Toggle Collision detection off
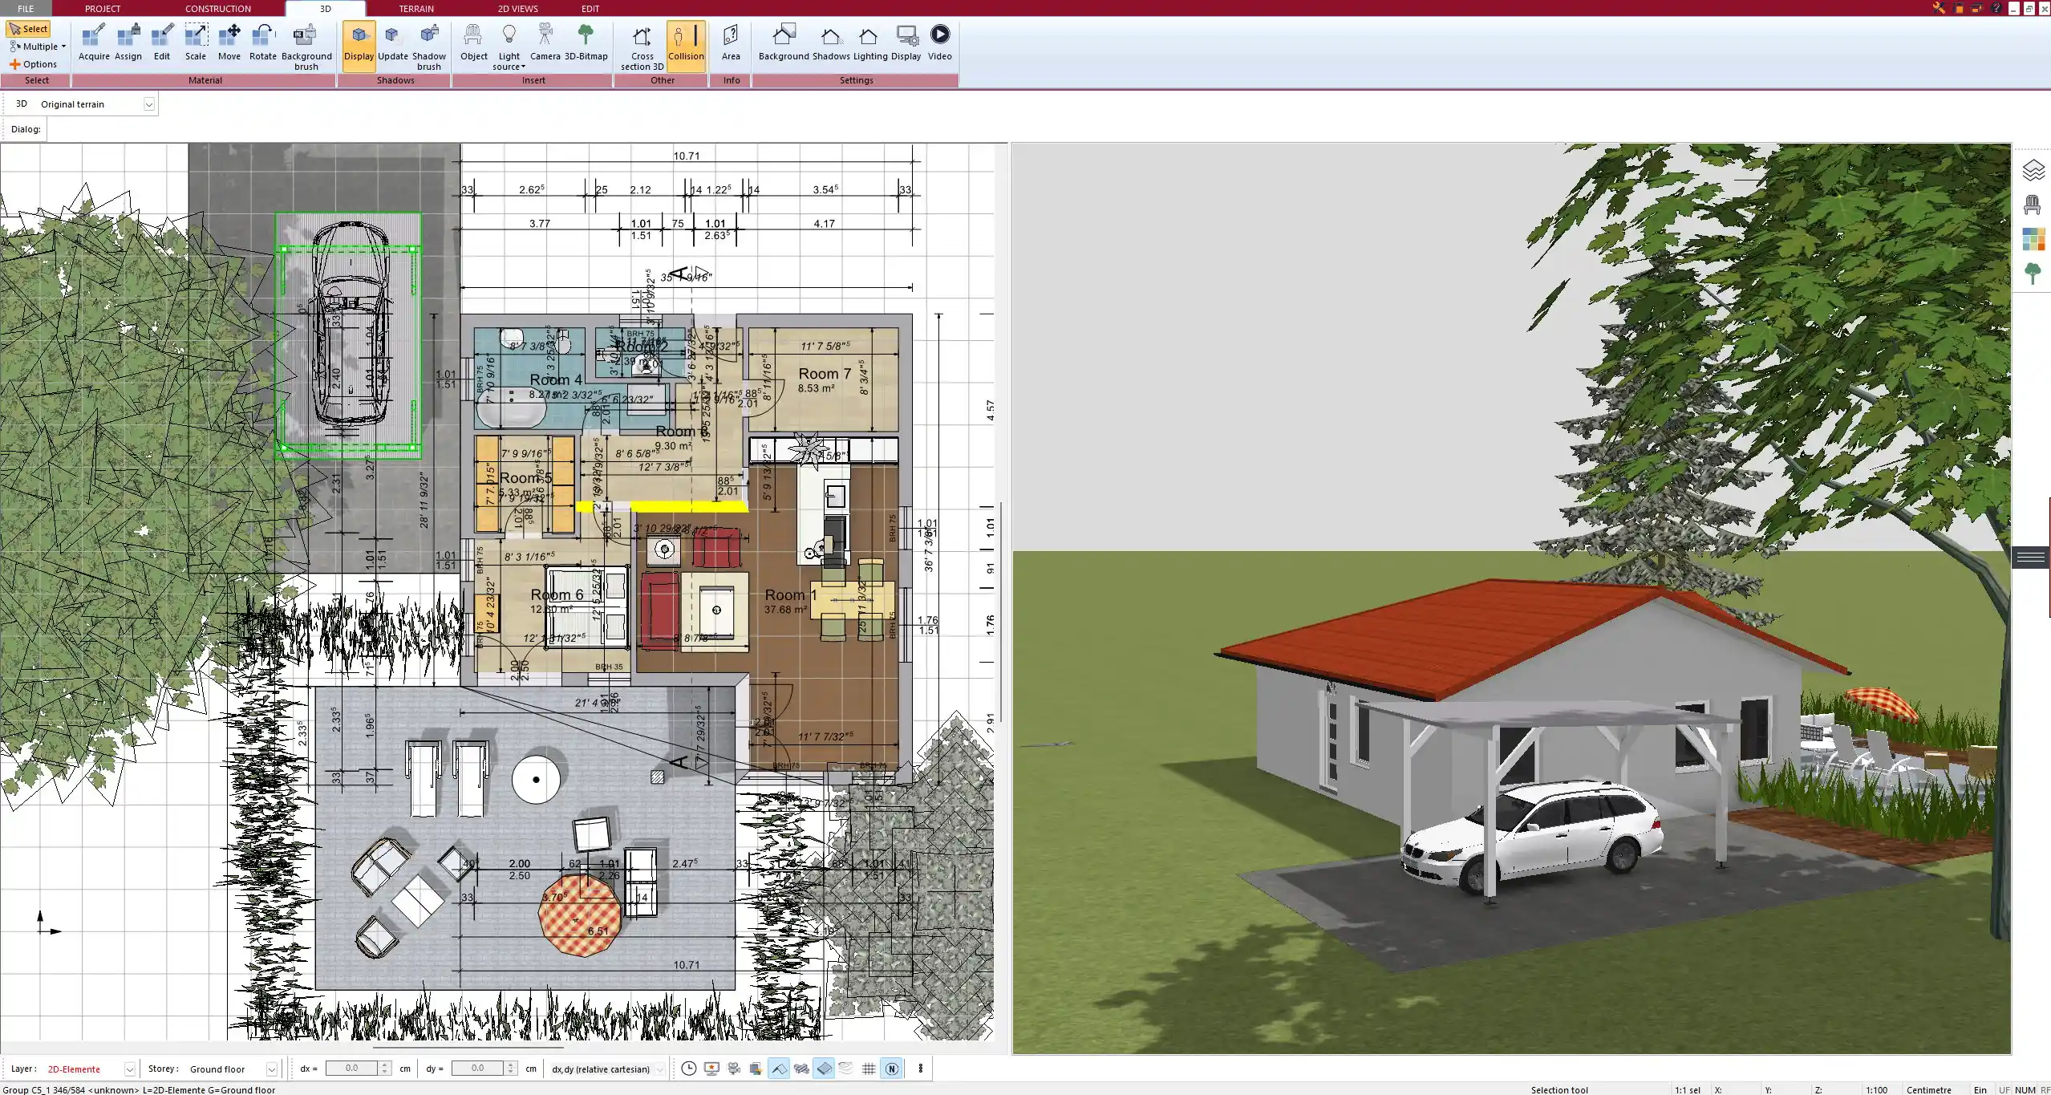 tap(686, 42)
